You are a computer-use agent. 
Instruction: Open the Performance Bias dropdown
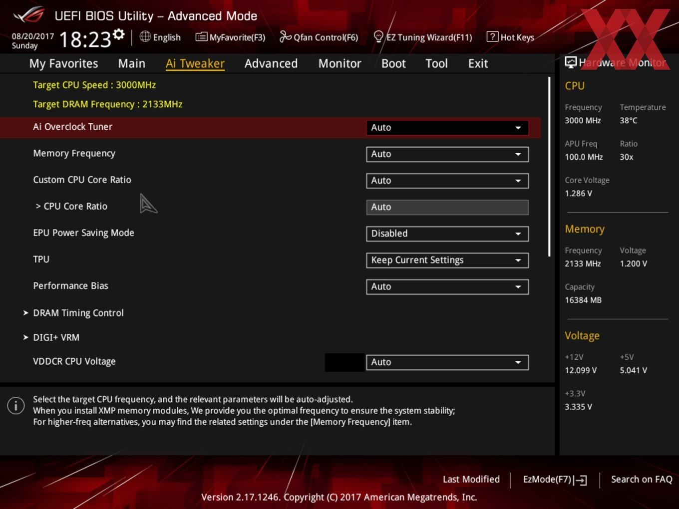[x=447, y=286]
